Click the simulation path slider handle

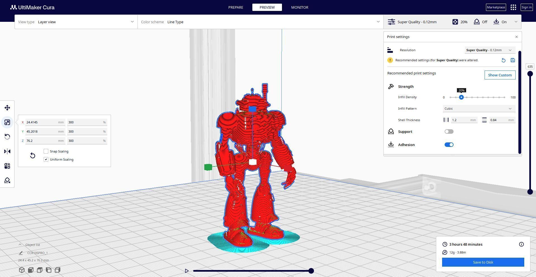click(311, 271)
